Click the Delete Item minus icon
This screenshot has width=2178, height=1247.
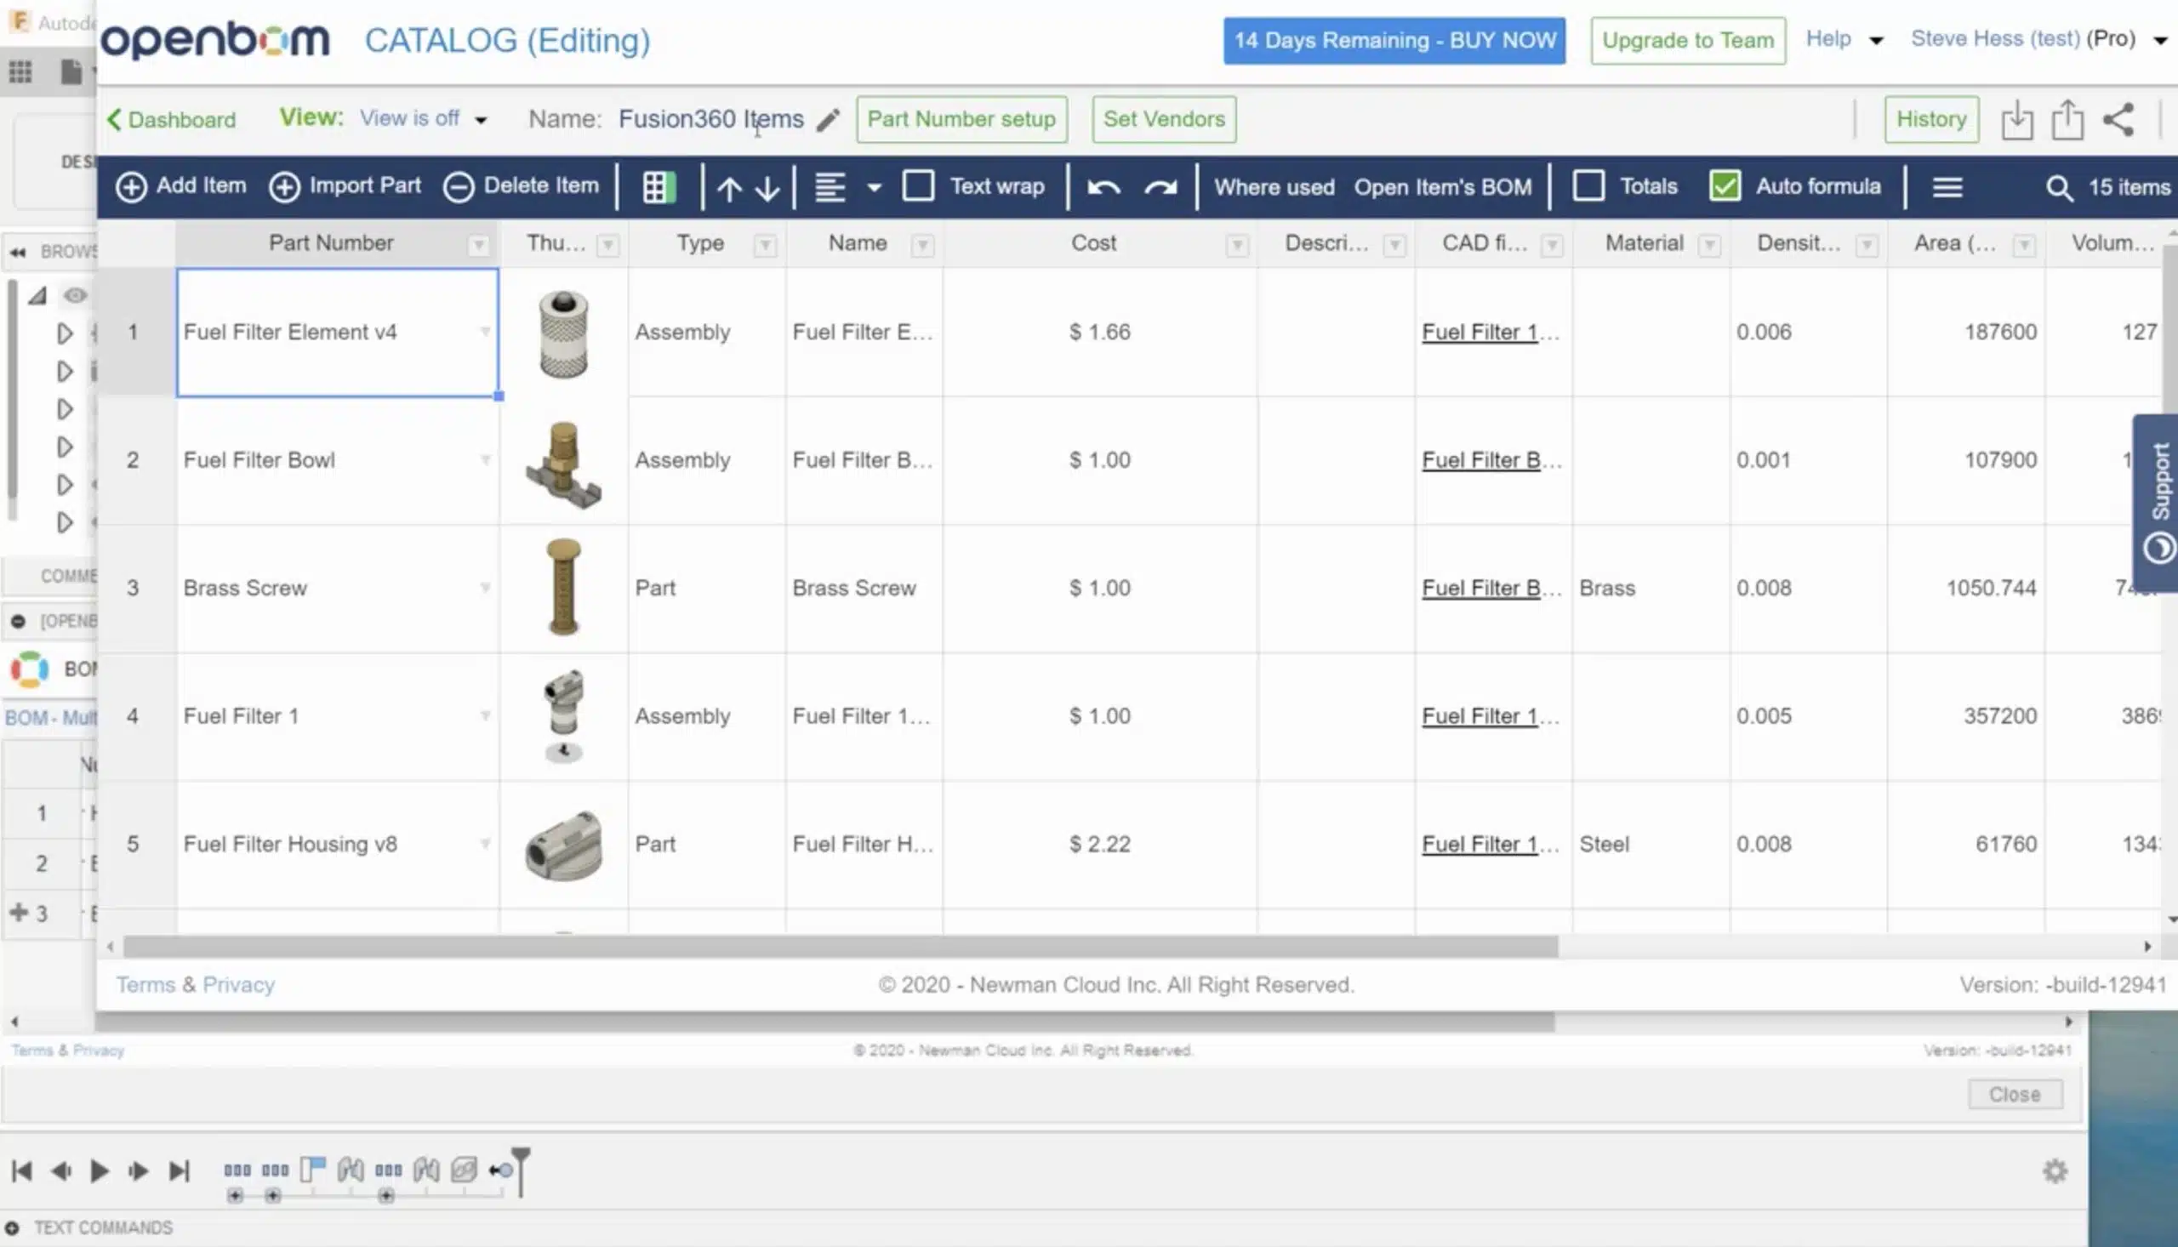click(459, 186)
